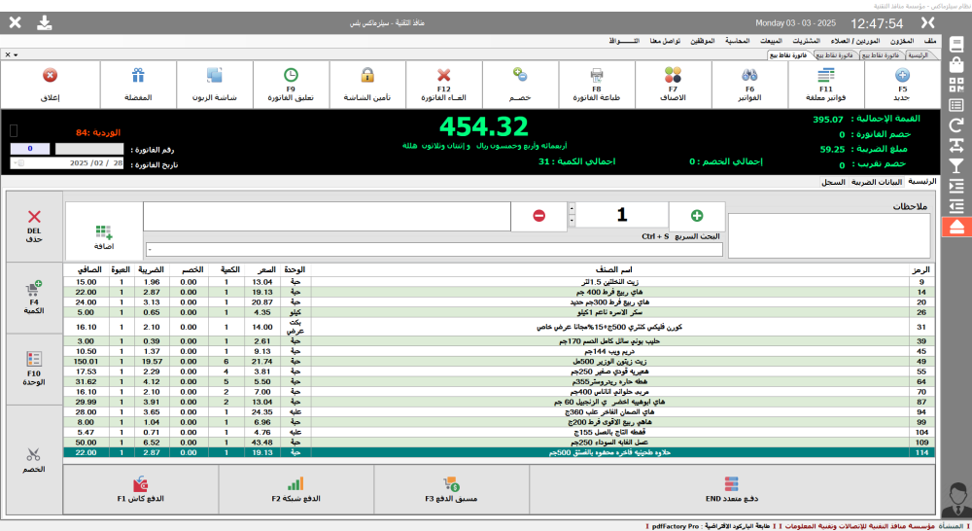The height and width of the screenshot is (531, 972).
Task: Lock the screen with the padlock icon
Action: (x=367, y=82)
